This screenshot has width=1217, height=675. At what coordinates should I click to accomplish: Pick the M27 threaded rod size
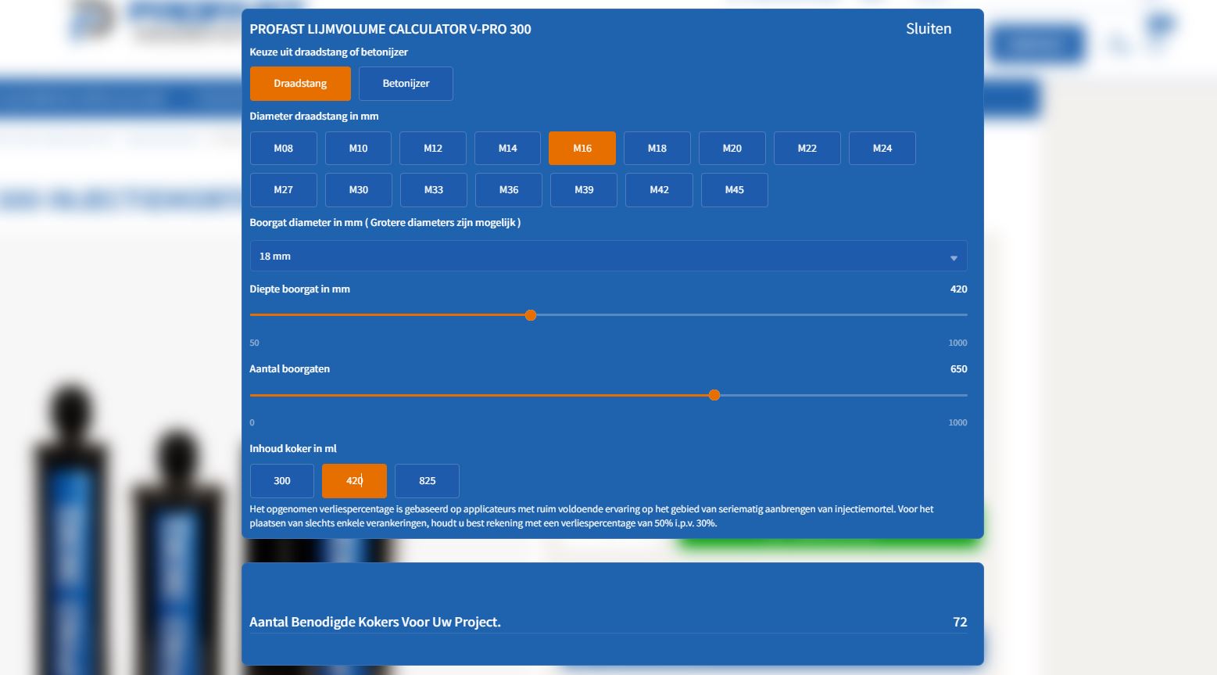click(x=284, y=190)
